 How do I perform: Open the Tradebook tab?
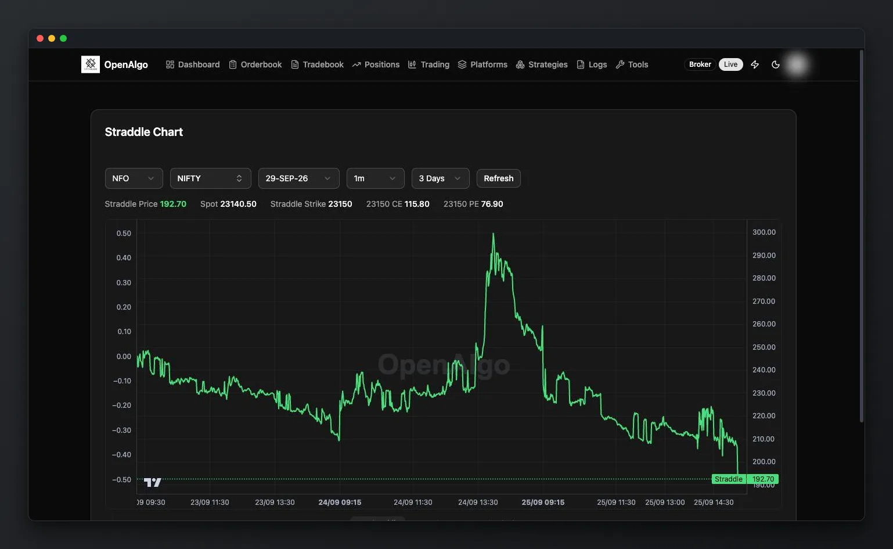tap(318, 64)
